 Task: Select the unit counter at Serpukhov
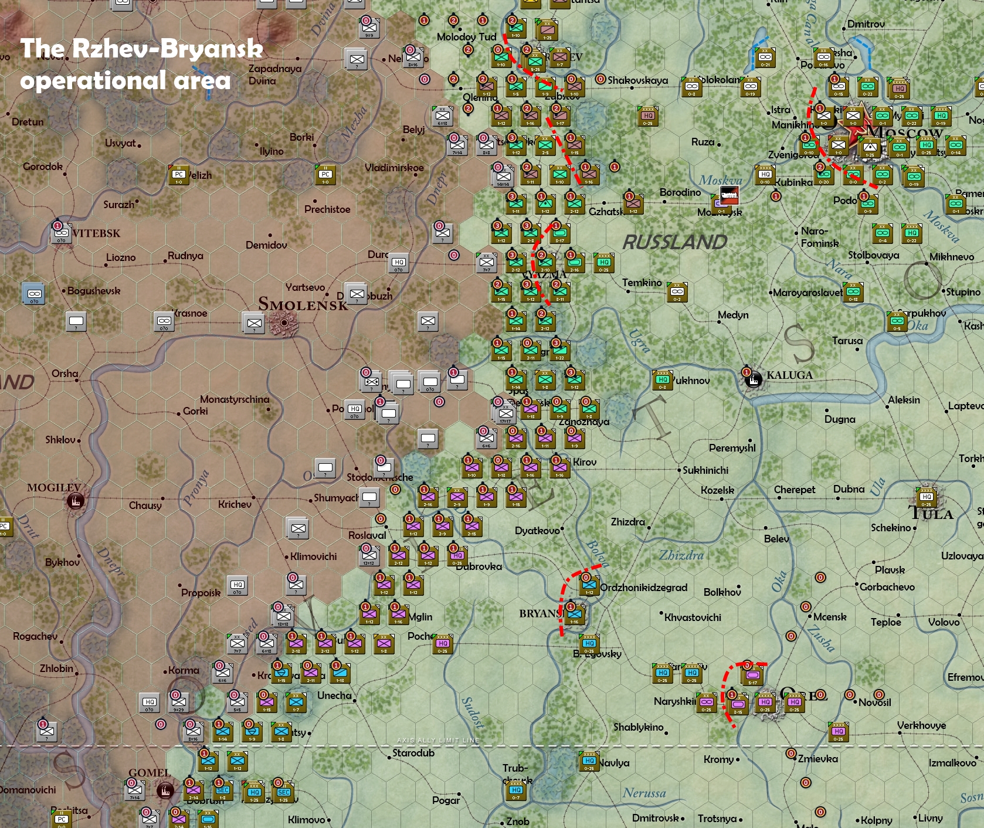click(x=897, y=321)
